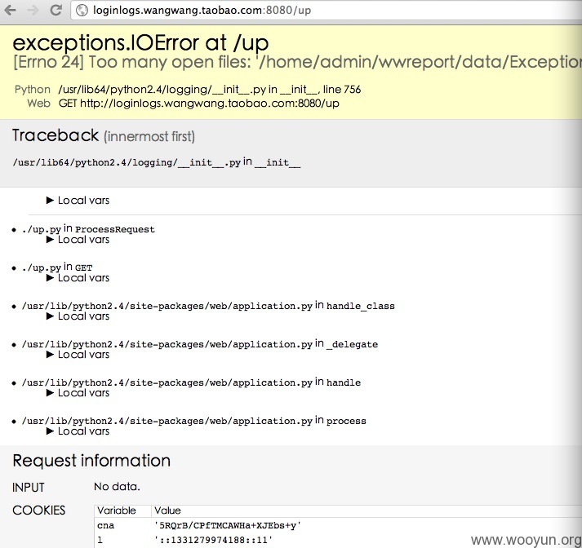The image size is (582, 548).
Task: Reload the page with refresh icon
Action: [56, 10]
